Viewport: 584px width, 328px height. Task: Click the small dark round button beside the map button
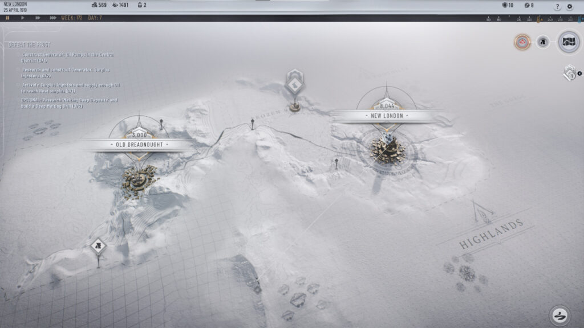(543, 42)
